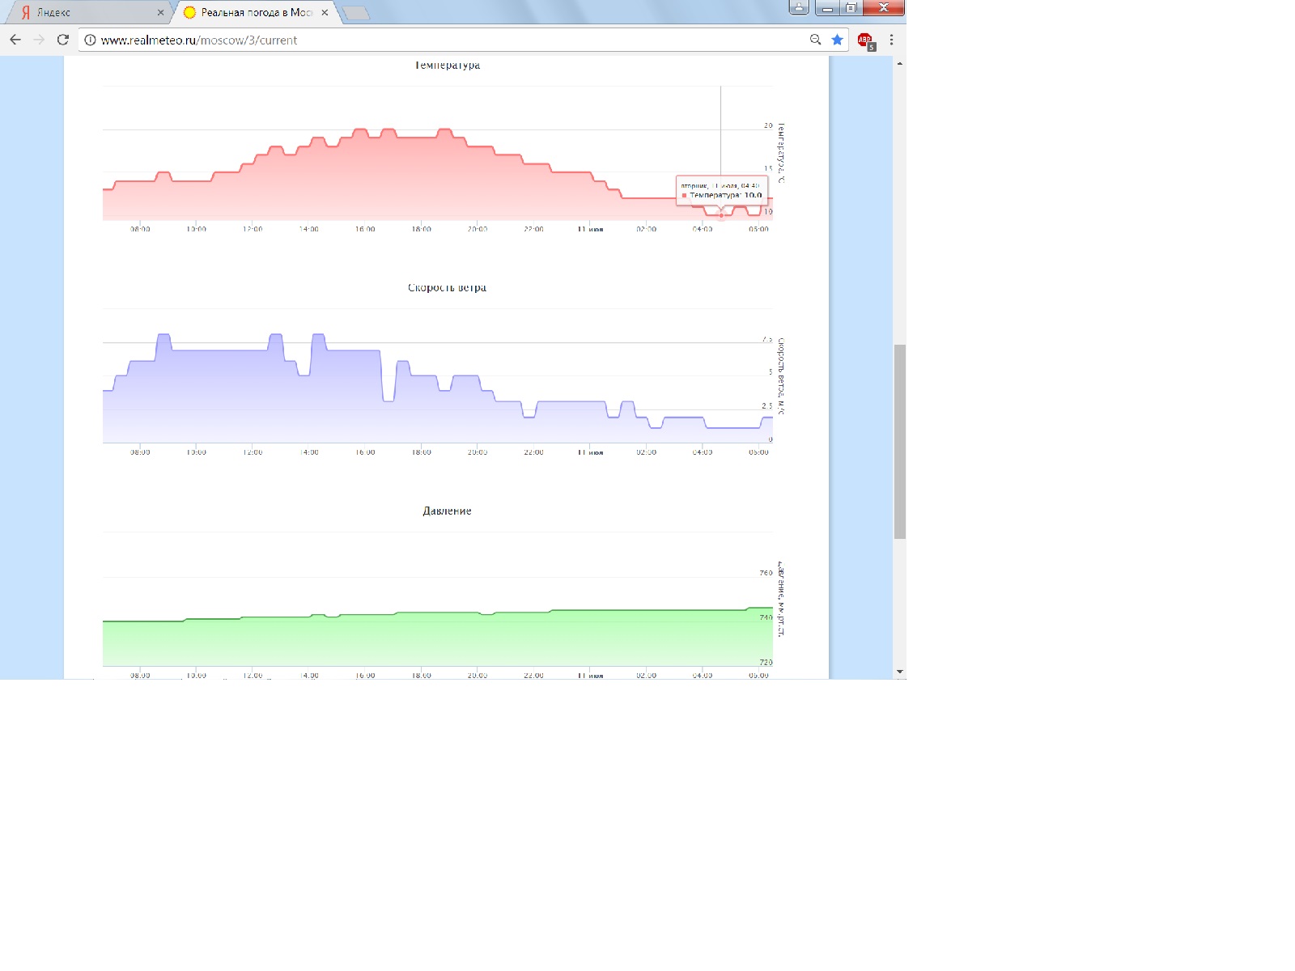
Task: Click the highlighted 04:40 temperature data point
Action: 721,215
